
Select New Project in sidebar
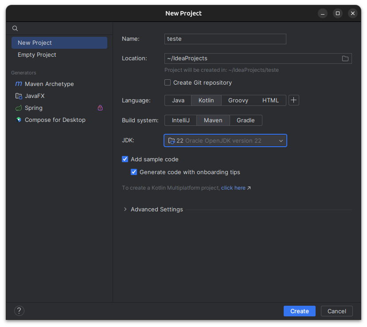point(59,43)
